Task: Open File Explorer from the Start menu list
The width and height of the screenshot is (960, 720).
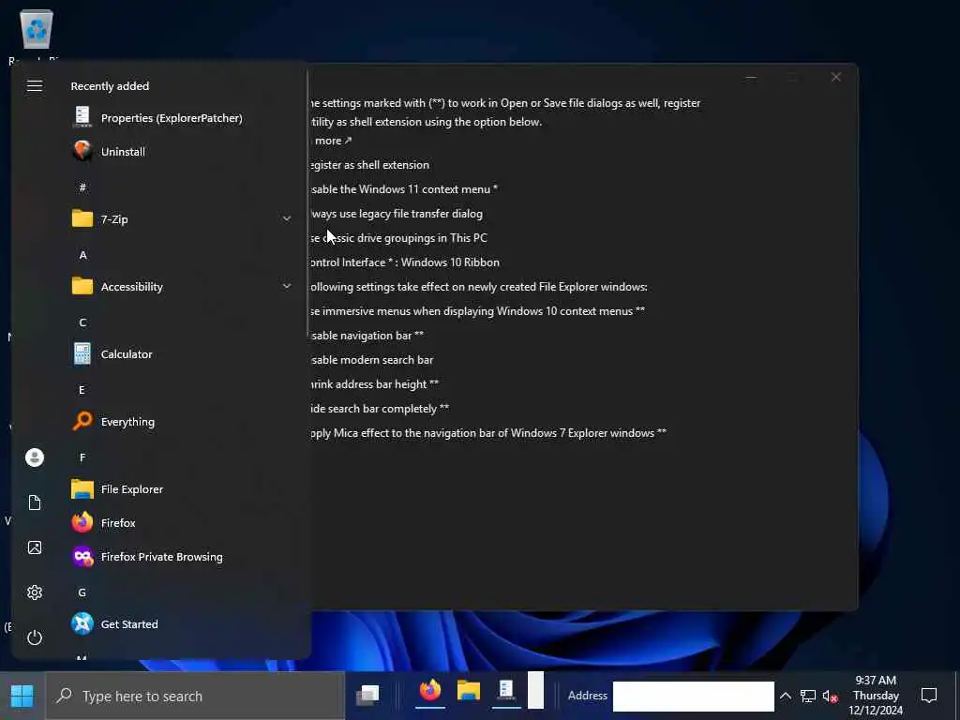Action: click(x=131, y=488)
